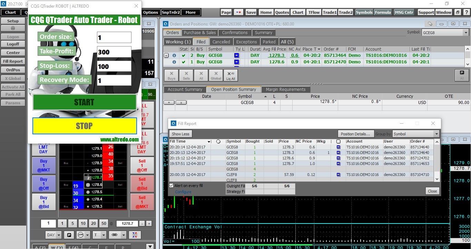
Task: Click the price minus stepper button
Action: pyautogui.click(x=142, y=224)
